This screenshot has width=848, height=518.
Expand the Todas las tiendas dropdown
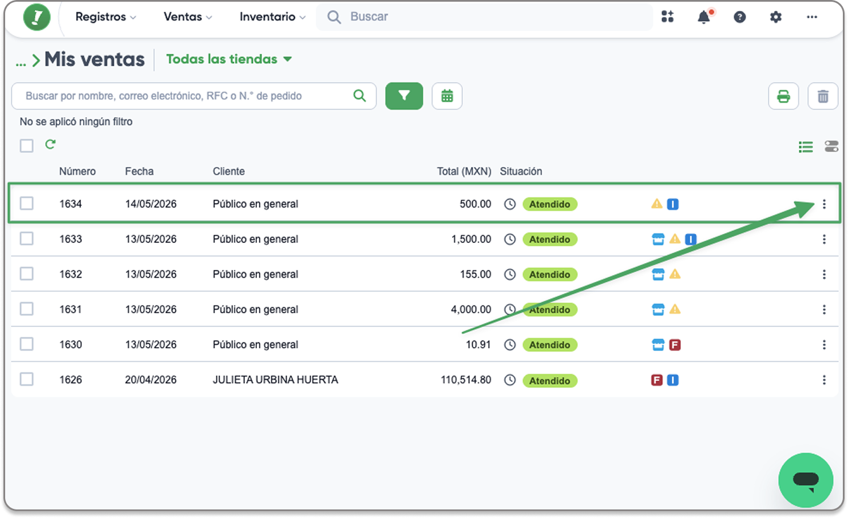click(x=229, y=59)
